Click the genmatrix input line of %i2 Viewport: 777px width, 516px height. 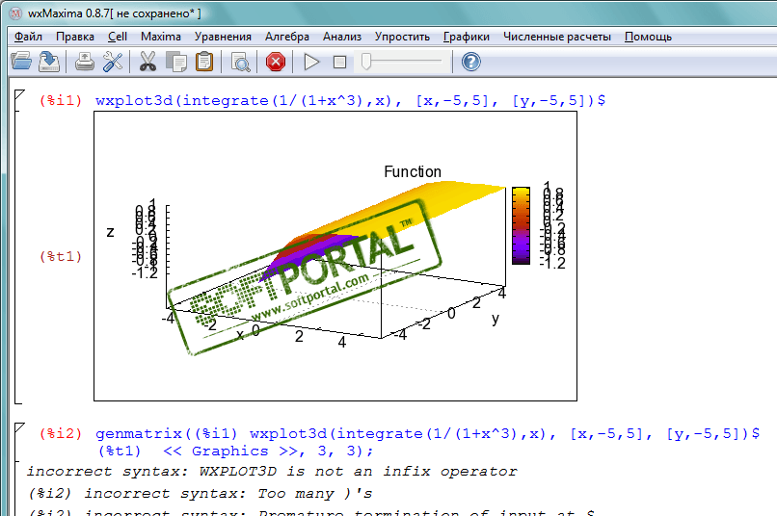427,433
